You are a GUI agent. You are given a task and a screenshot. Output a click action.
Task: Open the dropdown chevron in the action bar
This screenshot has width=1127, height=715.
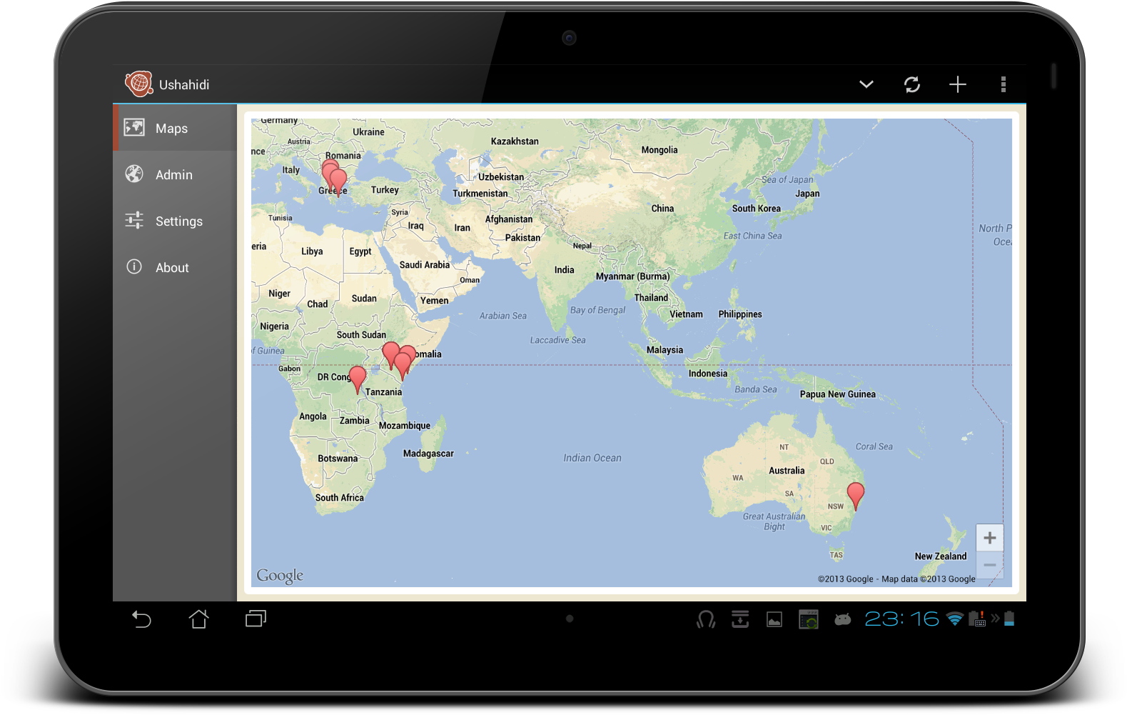866,84
